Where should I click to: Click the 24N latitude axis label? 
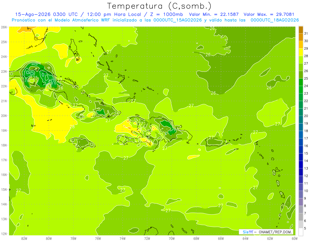tap(4, 57)
